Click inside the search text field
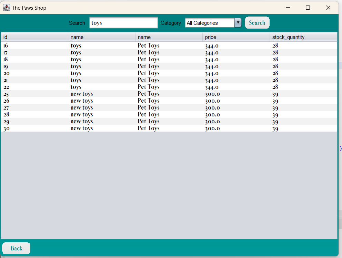This screenshot has height=258, width=342. click(123, 22)
